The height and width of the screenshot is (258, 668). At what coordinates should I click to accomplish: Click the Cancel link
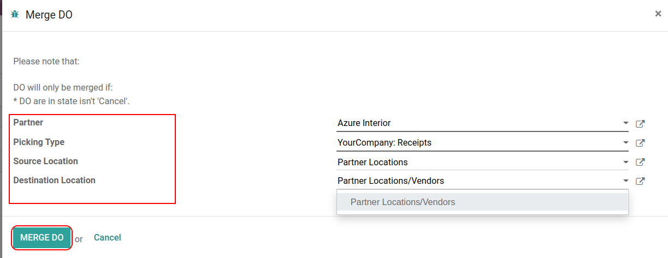(x=108, y=237)
